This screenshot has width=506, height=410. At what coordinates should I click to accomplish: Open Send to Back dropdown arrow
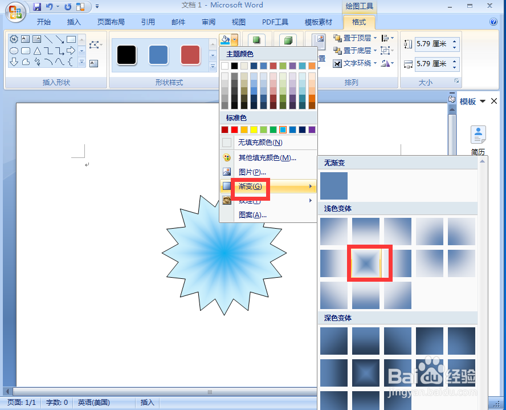(x=375, y=50)
